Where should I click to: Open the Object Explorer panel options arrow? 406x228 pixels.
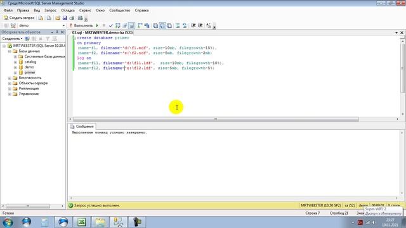pyautogui.click(x=52, y=32)
